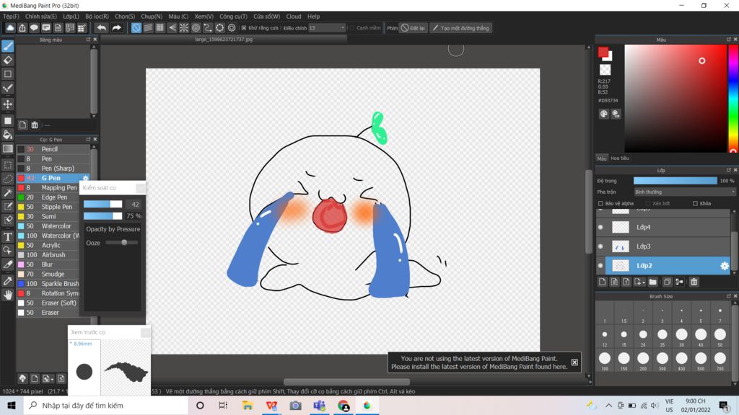The width and height of the screenshot is (739, 415).
Task: Click Tạo một đường thẳng button
Action: tap(461, 28)
